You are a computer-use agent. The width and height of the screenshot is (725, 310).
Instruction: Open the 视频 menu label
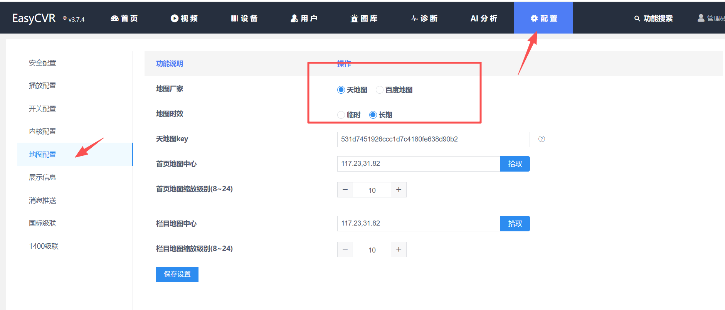click(189, 19)
